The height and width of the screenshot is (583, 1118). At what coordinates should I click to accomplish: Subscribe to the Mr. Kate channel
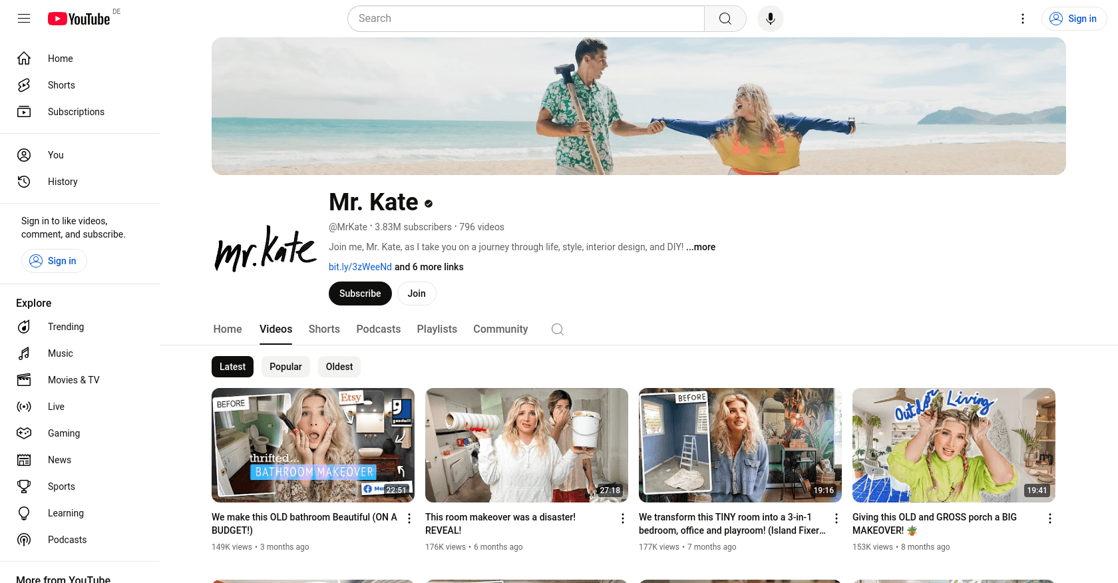click(360, 293)
